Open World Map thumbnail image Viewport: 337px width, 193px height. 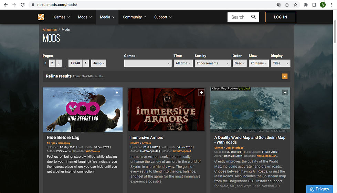[250, 110]
